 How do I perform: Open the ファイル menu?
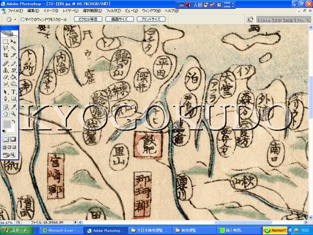point(15,11)
